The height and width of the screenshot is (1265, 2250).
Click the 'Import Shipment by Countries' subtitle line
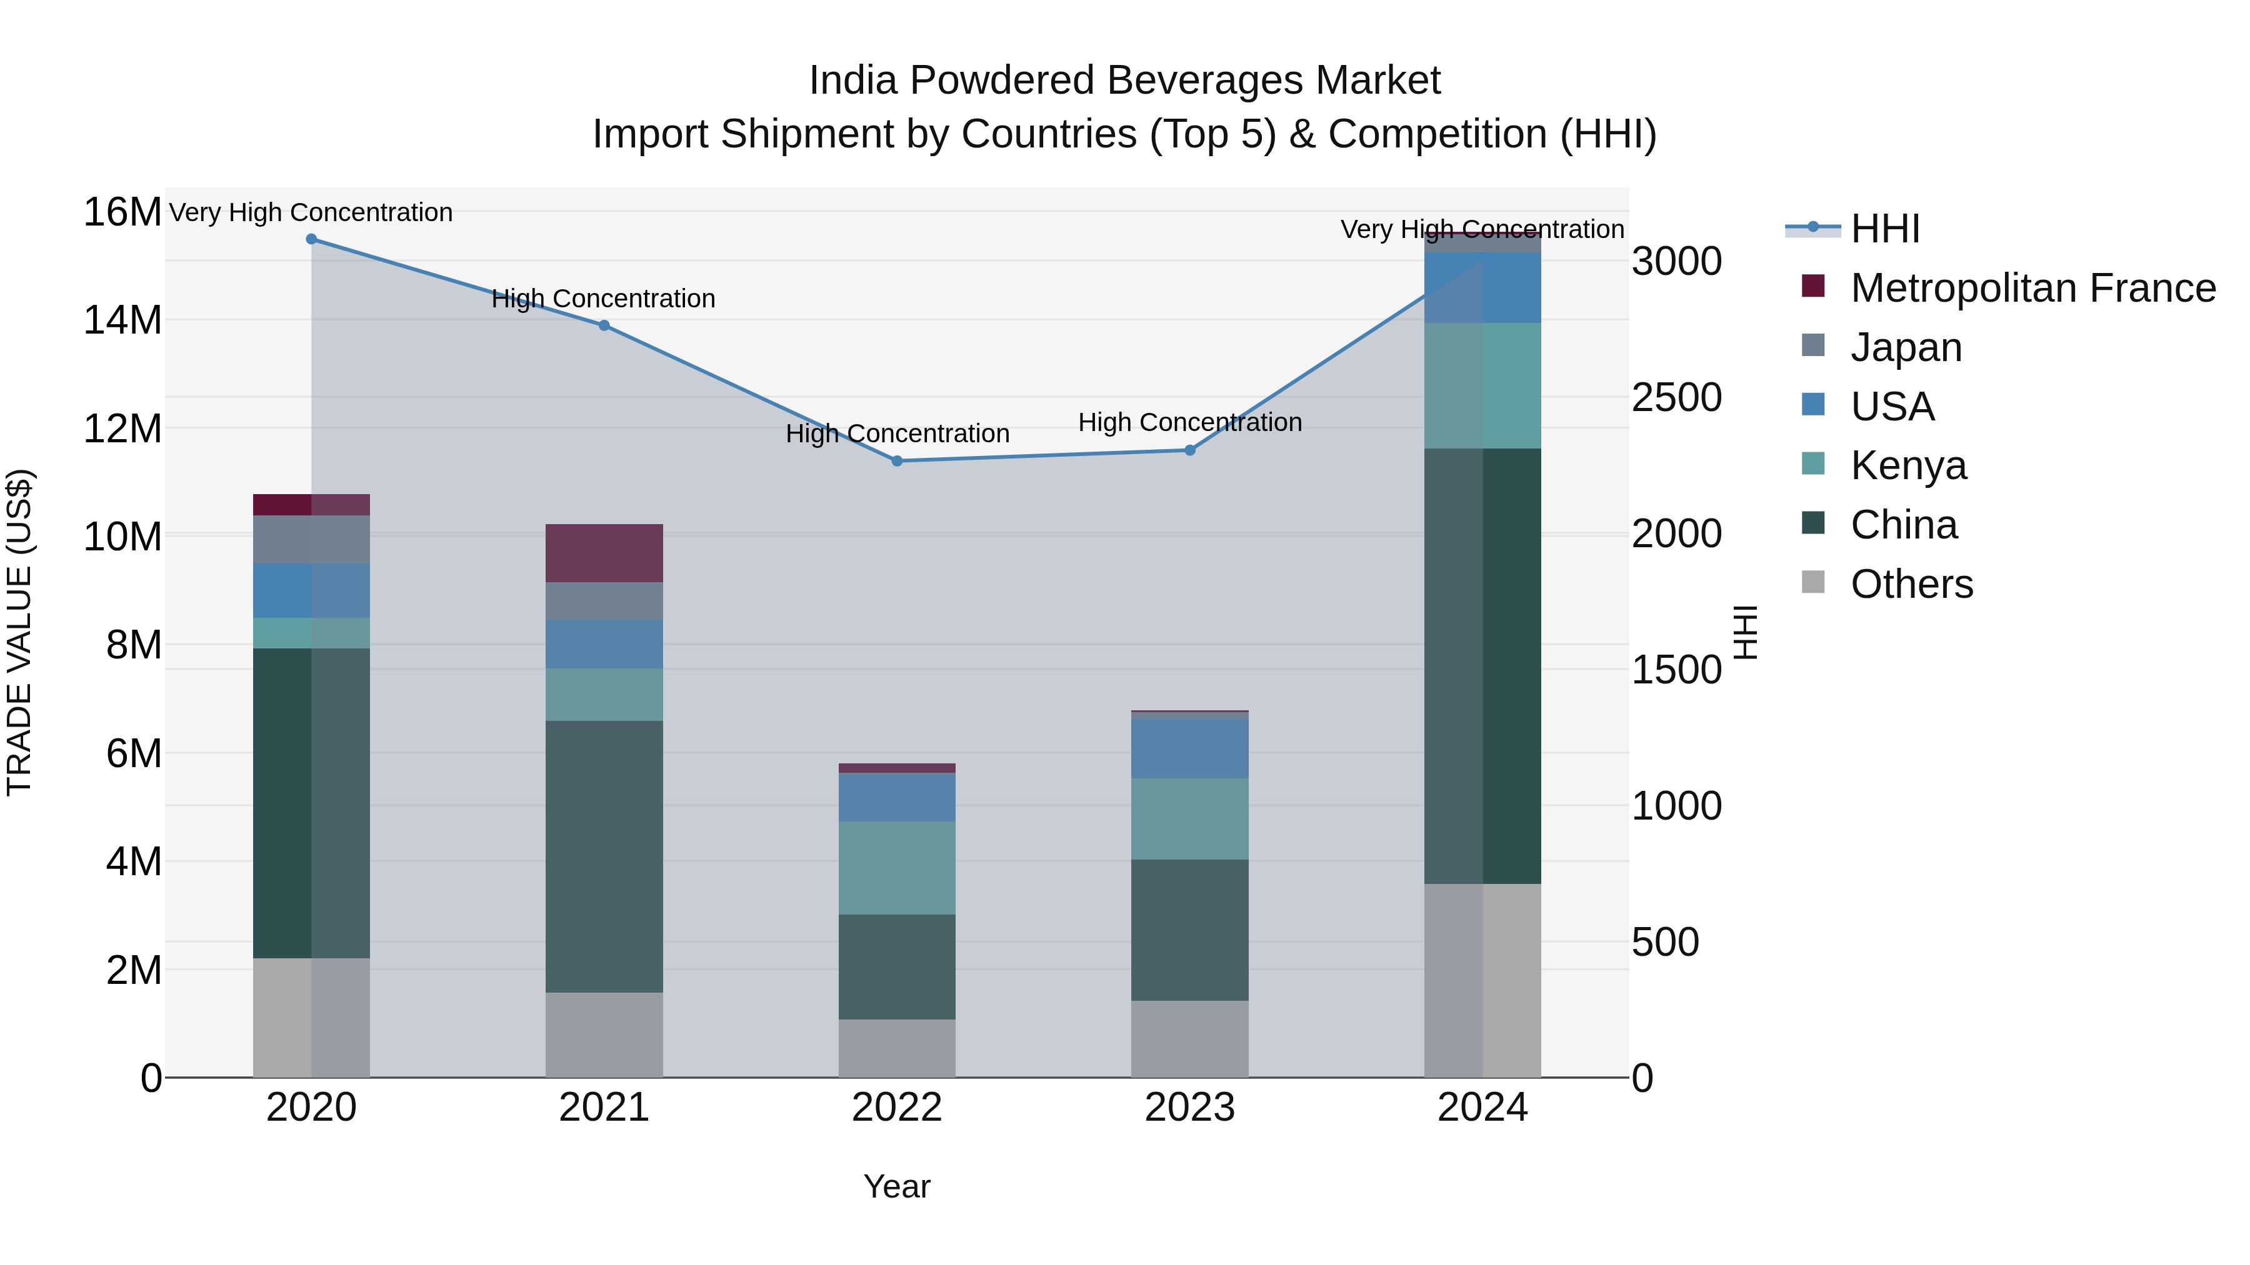1125,134
